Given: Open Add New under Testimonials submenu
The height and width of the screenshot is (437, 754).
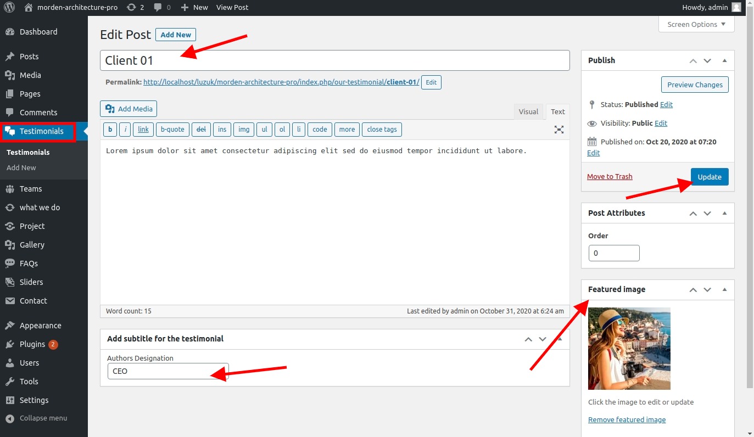Looking at the screenshot, I should [21, 167].
